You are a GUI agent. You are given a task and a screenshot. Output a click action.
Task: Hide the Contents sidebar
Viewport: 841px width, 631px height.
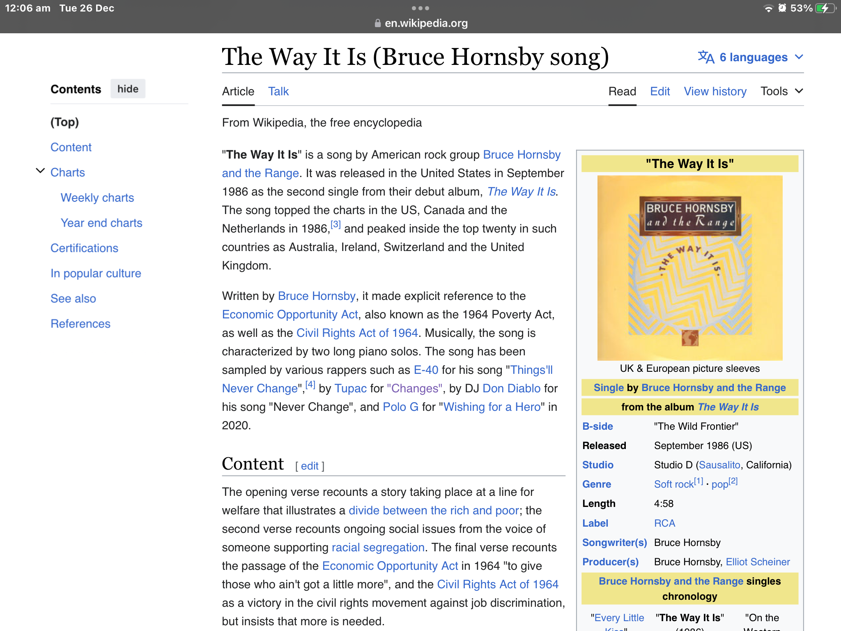click(x=128, y=89)
